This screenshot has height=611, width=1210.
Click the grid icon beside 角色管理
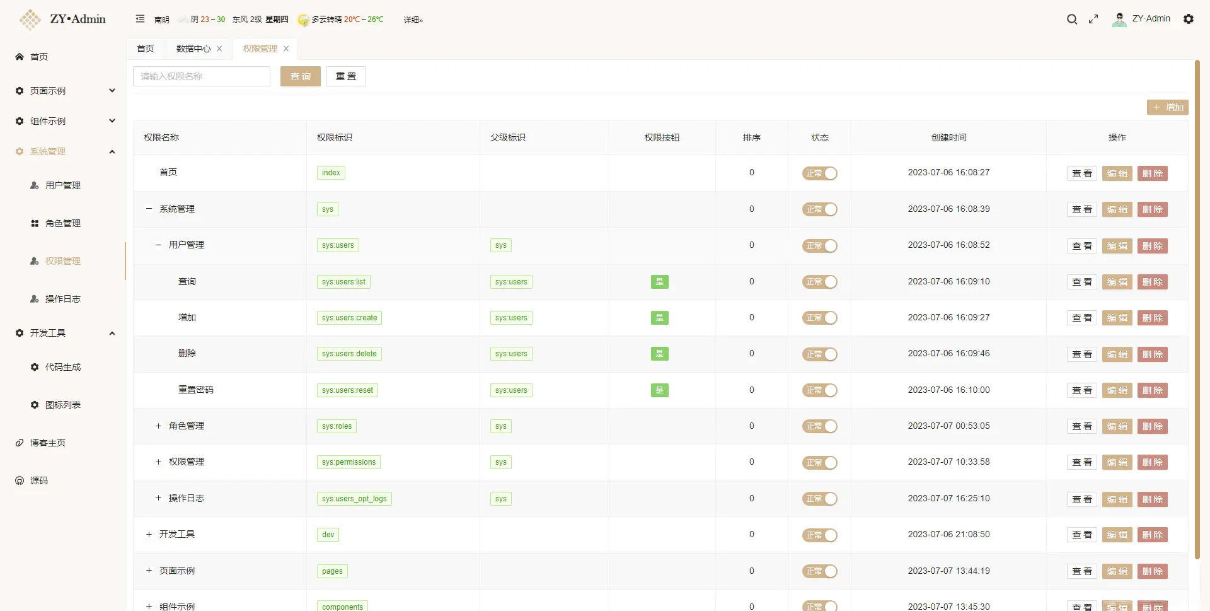point(35,223)
